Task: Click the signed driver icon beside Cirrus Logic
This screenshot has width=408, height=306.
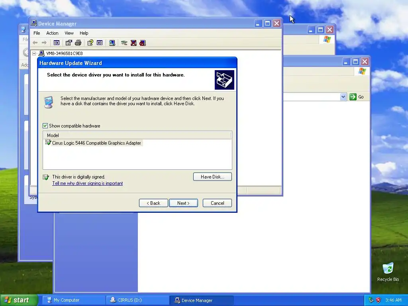Action: [x=48, y=142]
